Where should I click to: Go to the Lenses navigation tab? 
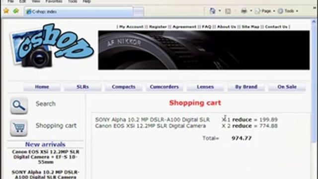pyautogui.click(x=205, y=87)
